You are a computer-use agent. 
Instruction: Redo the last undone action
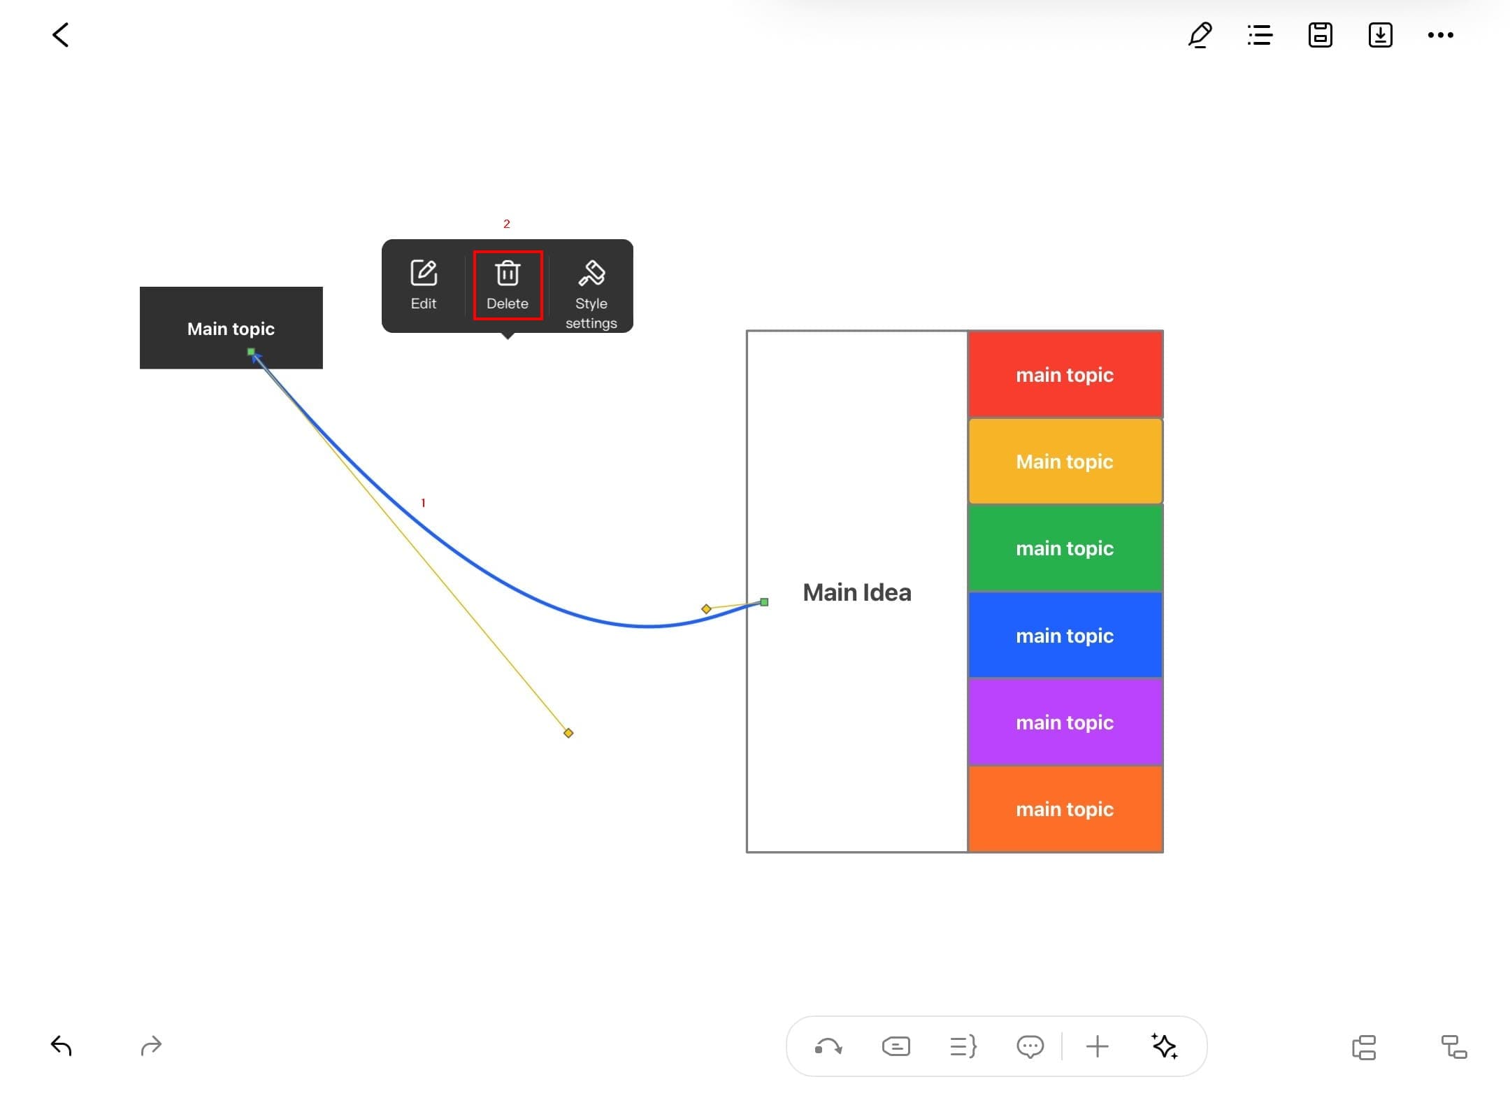point(151,1046)
